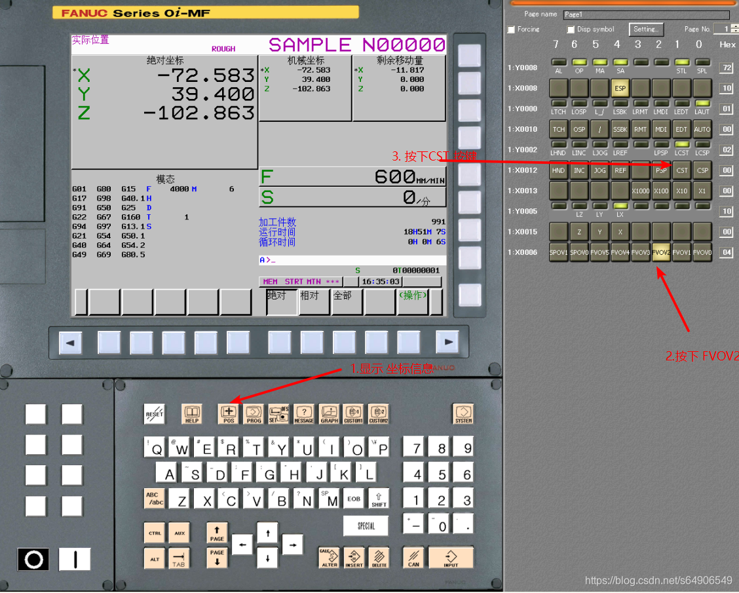The image size is (739, 593).
Task: Click the OFS/SET function key
Action: (278, 413)
